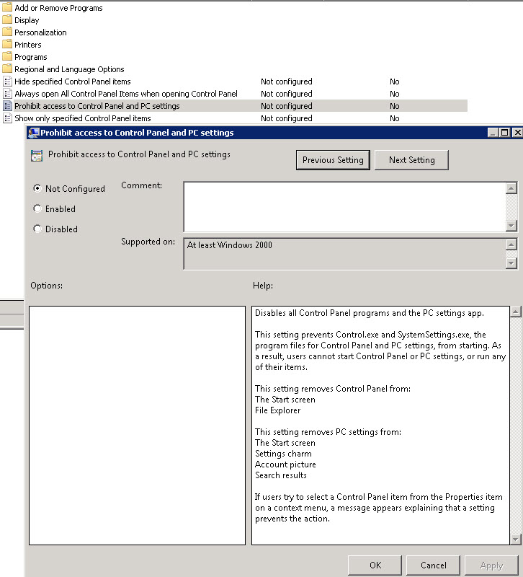
Task: Select the Disabled radio button
Action: (x=37, y=229)
